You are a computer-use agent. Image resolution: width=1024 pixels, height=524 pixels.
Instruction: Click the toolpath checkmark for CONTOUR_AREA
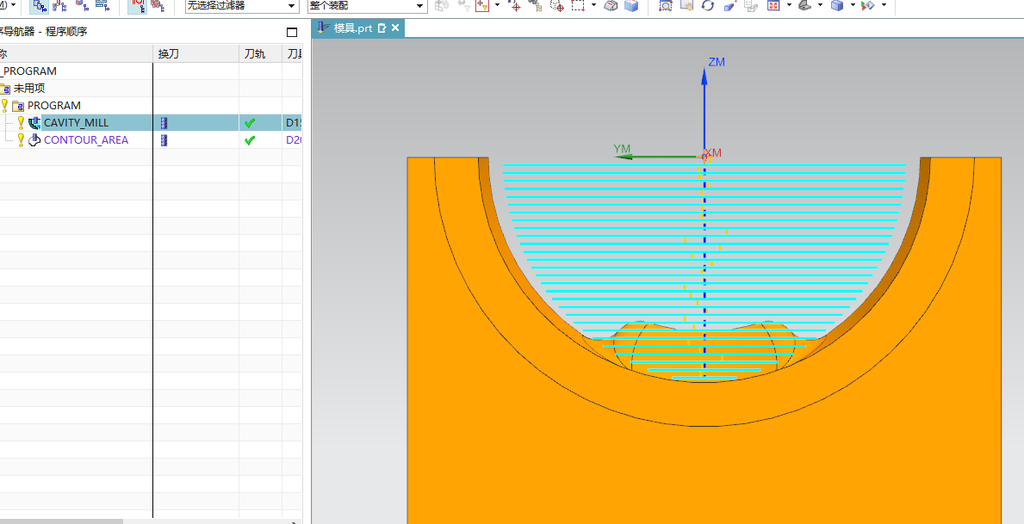tap(250, 140)
